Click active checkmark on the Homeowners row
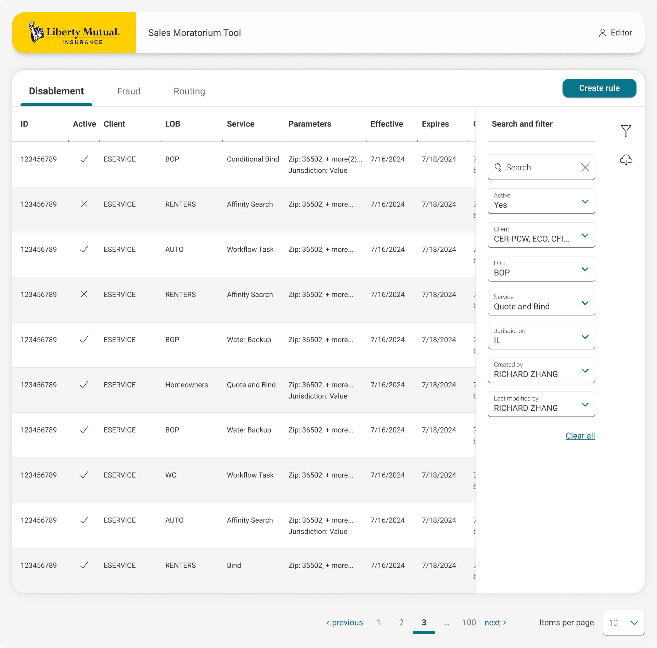 [x=84, y=385]
